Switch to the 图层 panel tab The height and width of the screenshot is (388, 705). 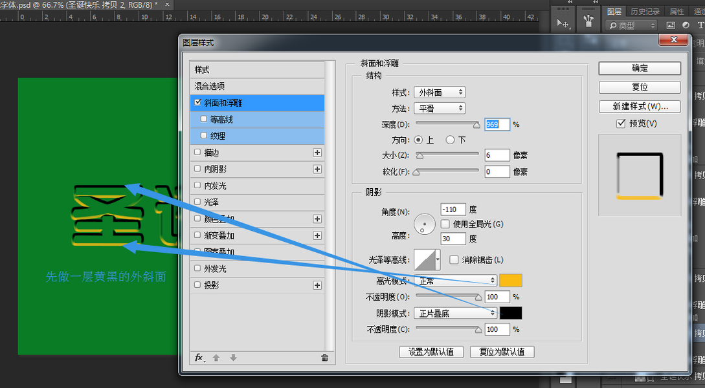tap(614, 11)
